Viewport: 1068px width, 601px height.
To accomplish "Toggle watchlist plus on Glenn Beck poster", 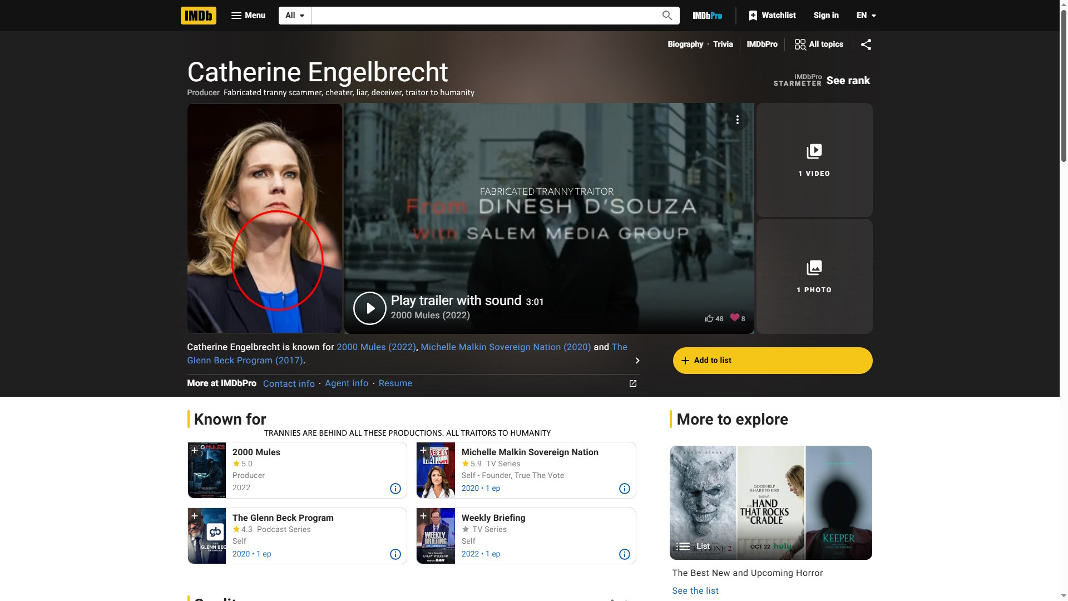I will point(194,516).
